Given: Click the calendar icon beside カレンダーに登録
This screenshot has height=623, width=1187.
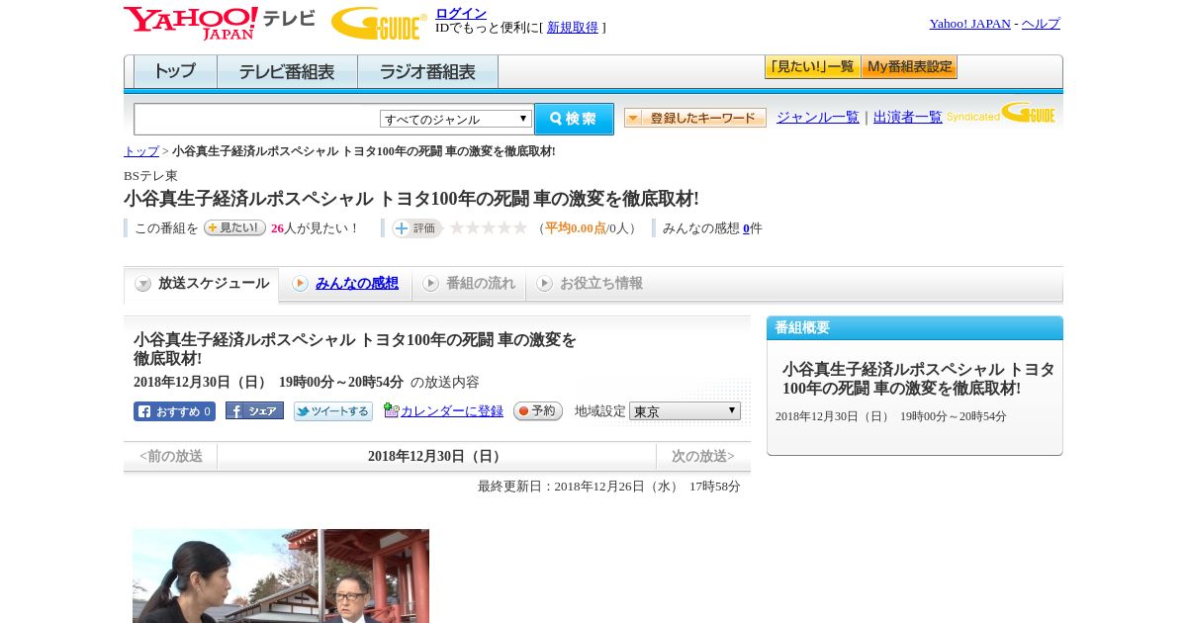Looking at the screenshot, I should click(x=391, y=410).
